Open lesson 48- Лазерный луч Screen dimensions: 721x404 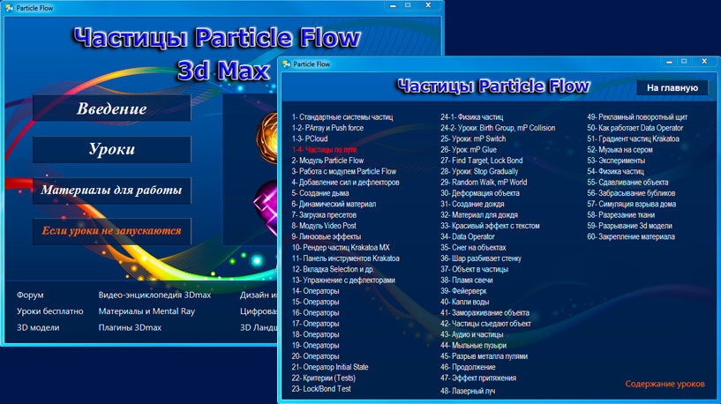[x=468, y=391]
